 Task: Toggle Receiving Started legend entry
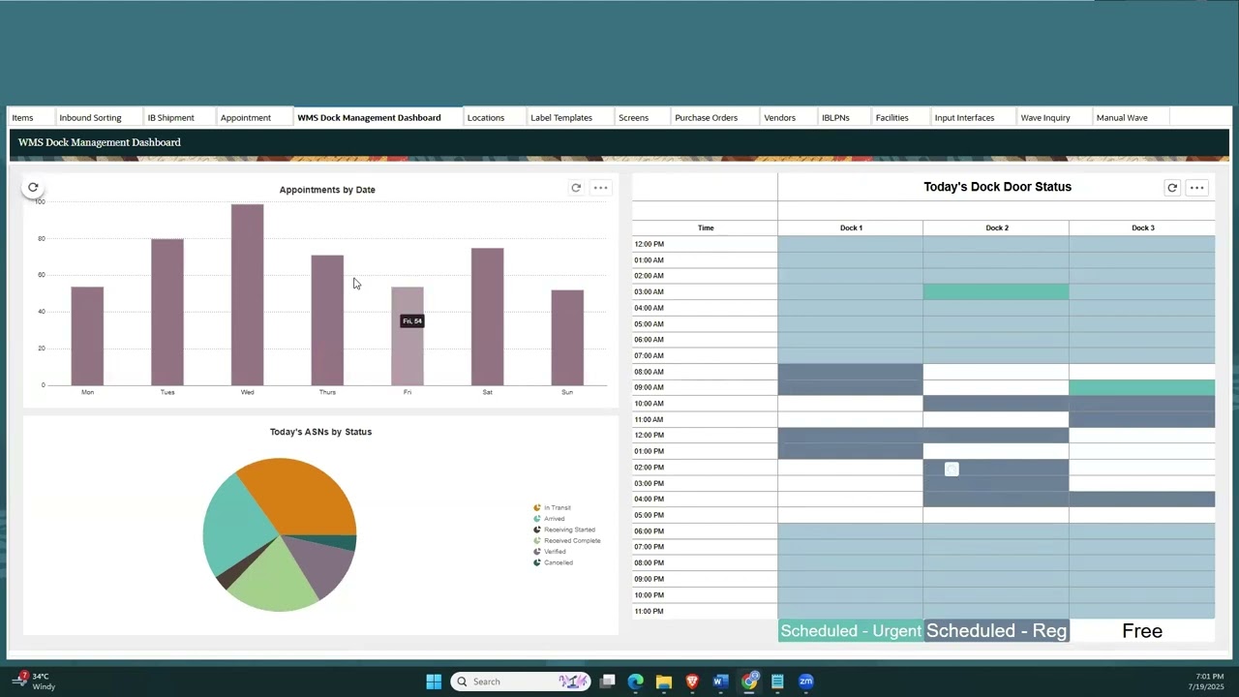pos(564,530)
